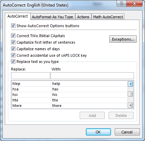Close the AutoCorrect dialog window
Screen dimensions: 145x141
point(134,3)
